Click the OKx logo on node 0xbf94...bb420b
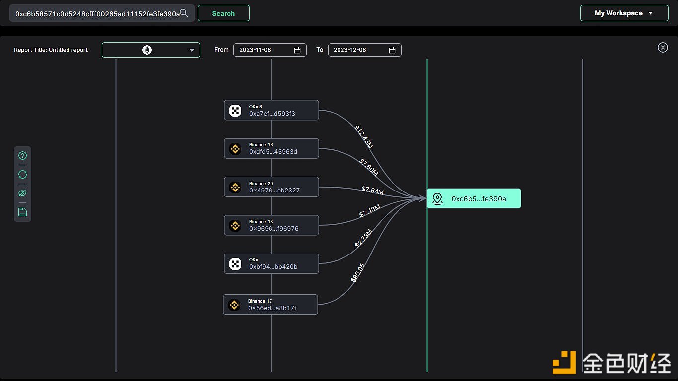This screenshot has height=381, width=678. click(x=235, y=263)
